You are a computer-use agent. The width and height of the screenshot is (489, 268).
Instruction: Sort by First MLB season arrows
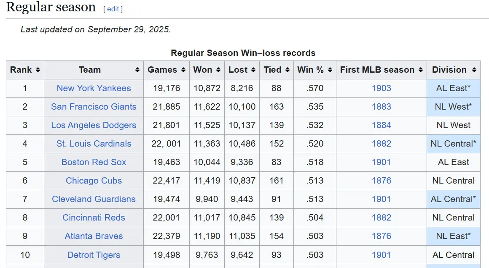(x=420, y=70)
